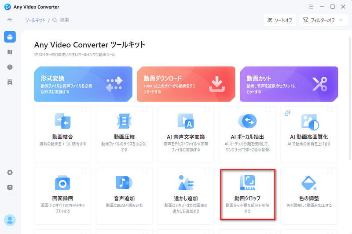
Task: Open the 動画ダウンロード download banner
Action: pyautogui.click(x=186, y=84)
